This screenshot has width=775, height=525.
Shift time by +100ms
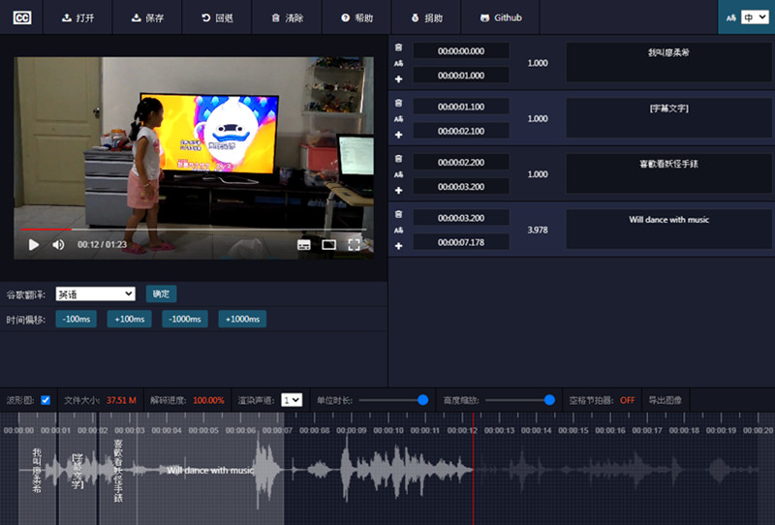click(x=130, y=319)
